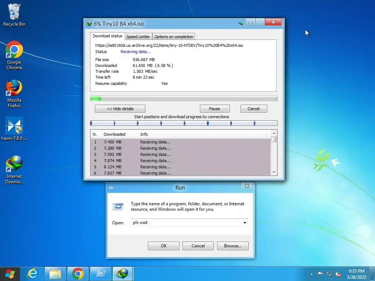Expand the Open combo box dropdown
Image resolution: width=375 pixels, height=281 pixels.
[x=245, y=223]
